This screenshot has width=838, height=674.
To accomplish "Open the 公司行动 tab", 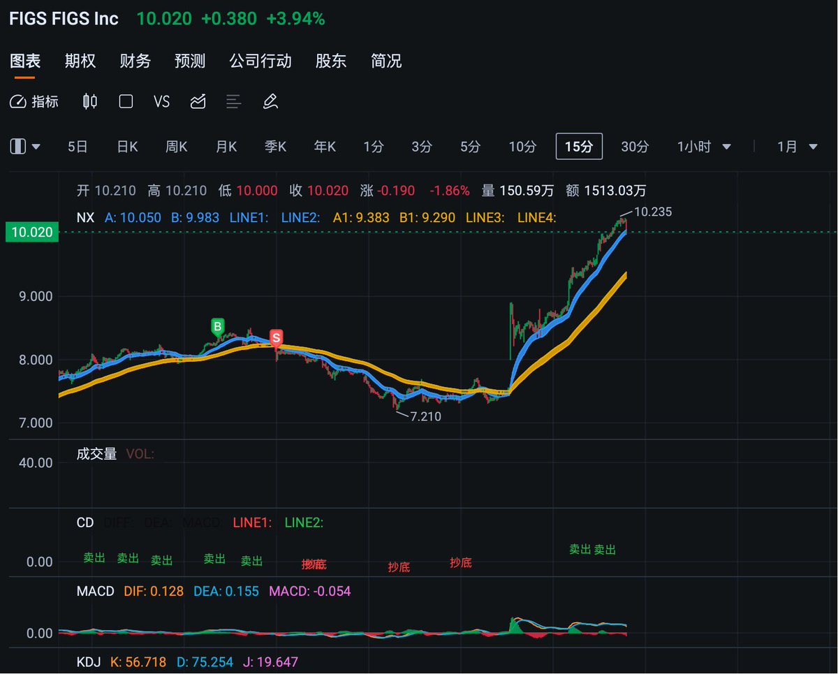I will coord(260,61).
